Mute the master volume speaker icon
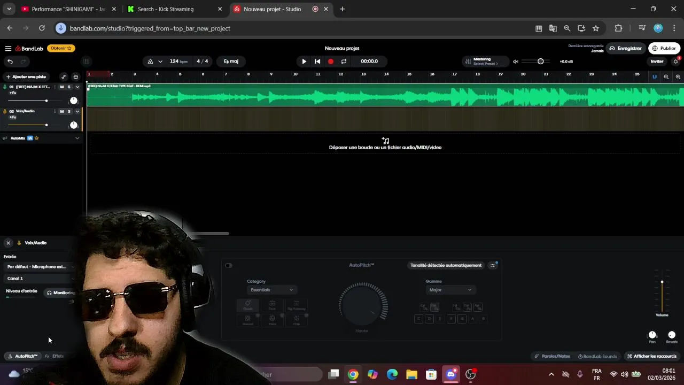 click(516, 61)
